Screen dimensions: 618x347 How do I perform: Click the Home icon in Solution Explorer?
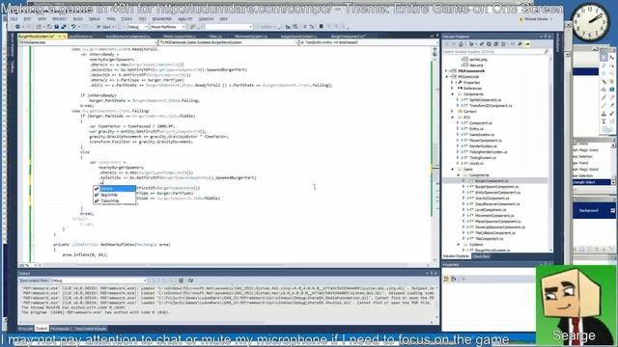[x=461, y=44]
